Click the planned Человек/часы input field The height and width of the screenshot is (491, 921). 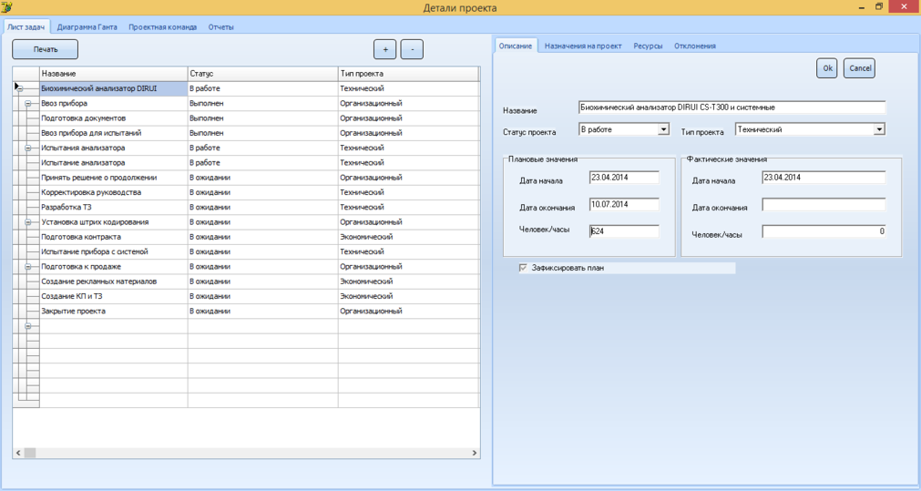(x=624, y=231)
